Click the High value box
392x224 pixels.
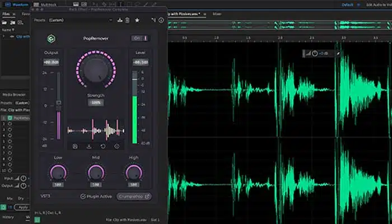pyautogui.click(x=134, y=185)
